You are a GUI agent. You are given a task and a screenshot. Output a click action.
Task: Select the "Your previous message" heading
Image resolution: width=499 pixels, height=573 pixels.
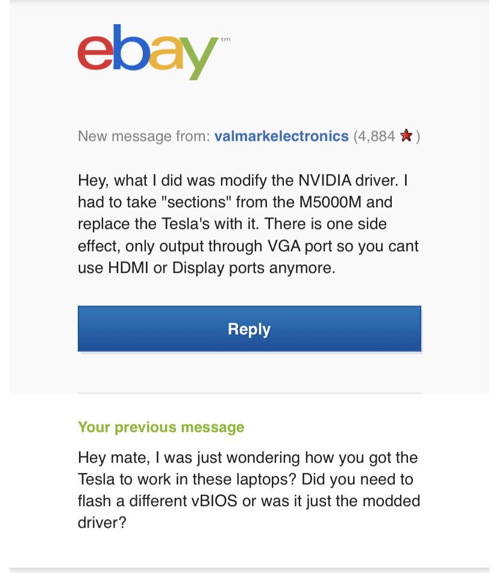pyautogui.click(x=161, y=427)
